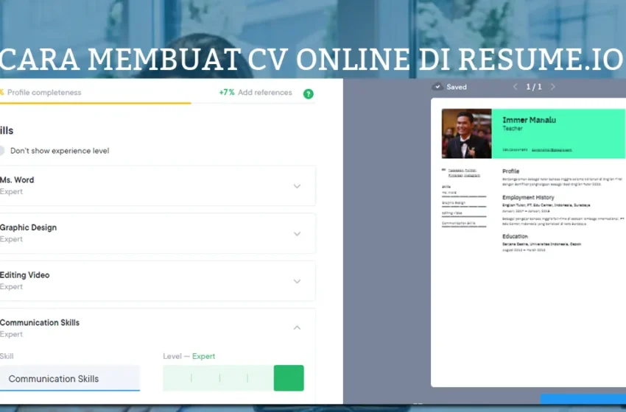Click the Ms. Word skill title
Image resolution: width=626 pixels, height=412 pixels.
[17, 180]
